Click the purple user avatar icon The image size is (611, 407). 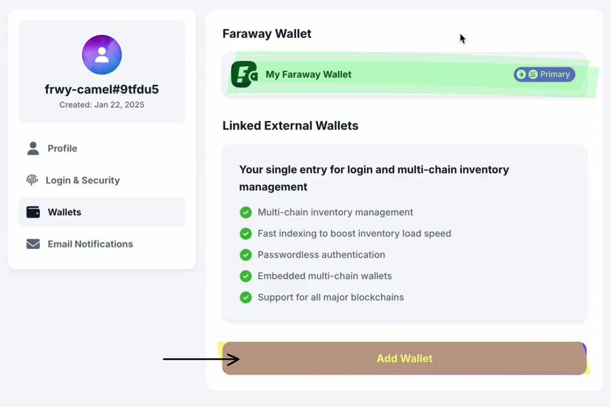102,55
